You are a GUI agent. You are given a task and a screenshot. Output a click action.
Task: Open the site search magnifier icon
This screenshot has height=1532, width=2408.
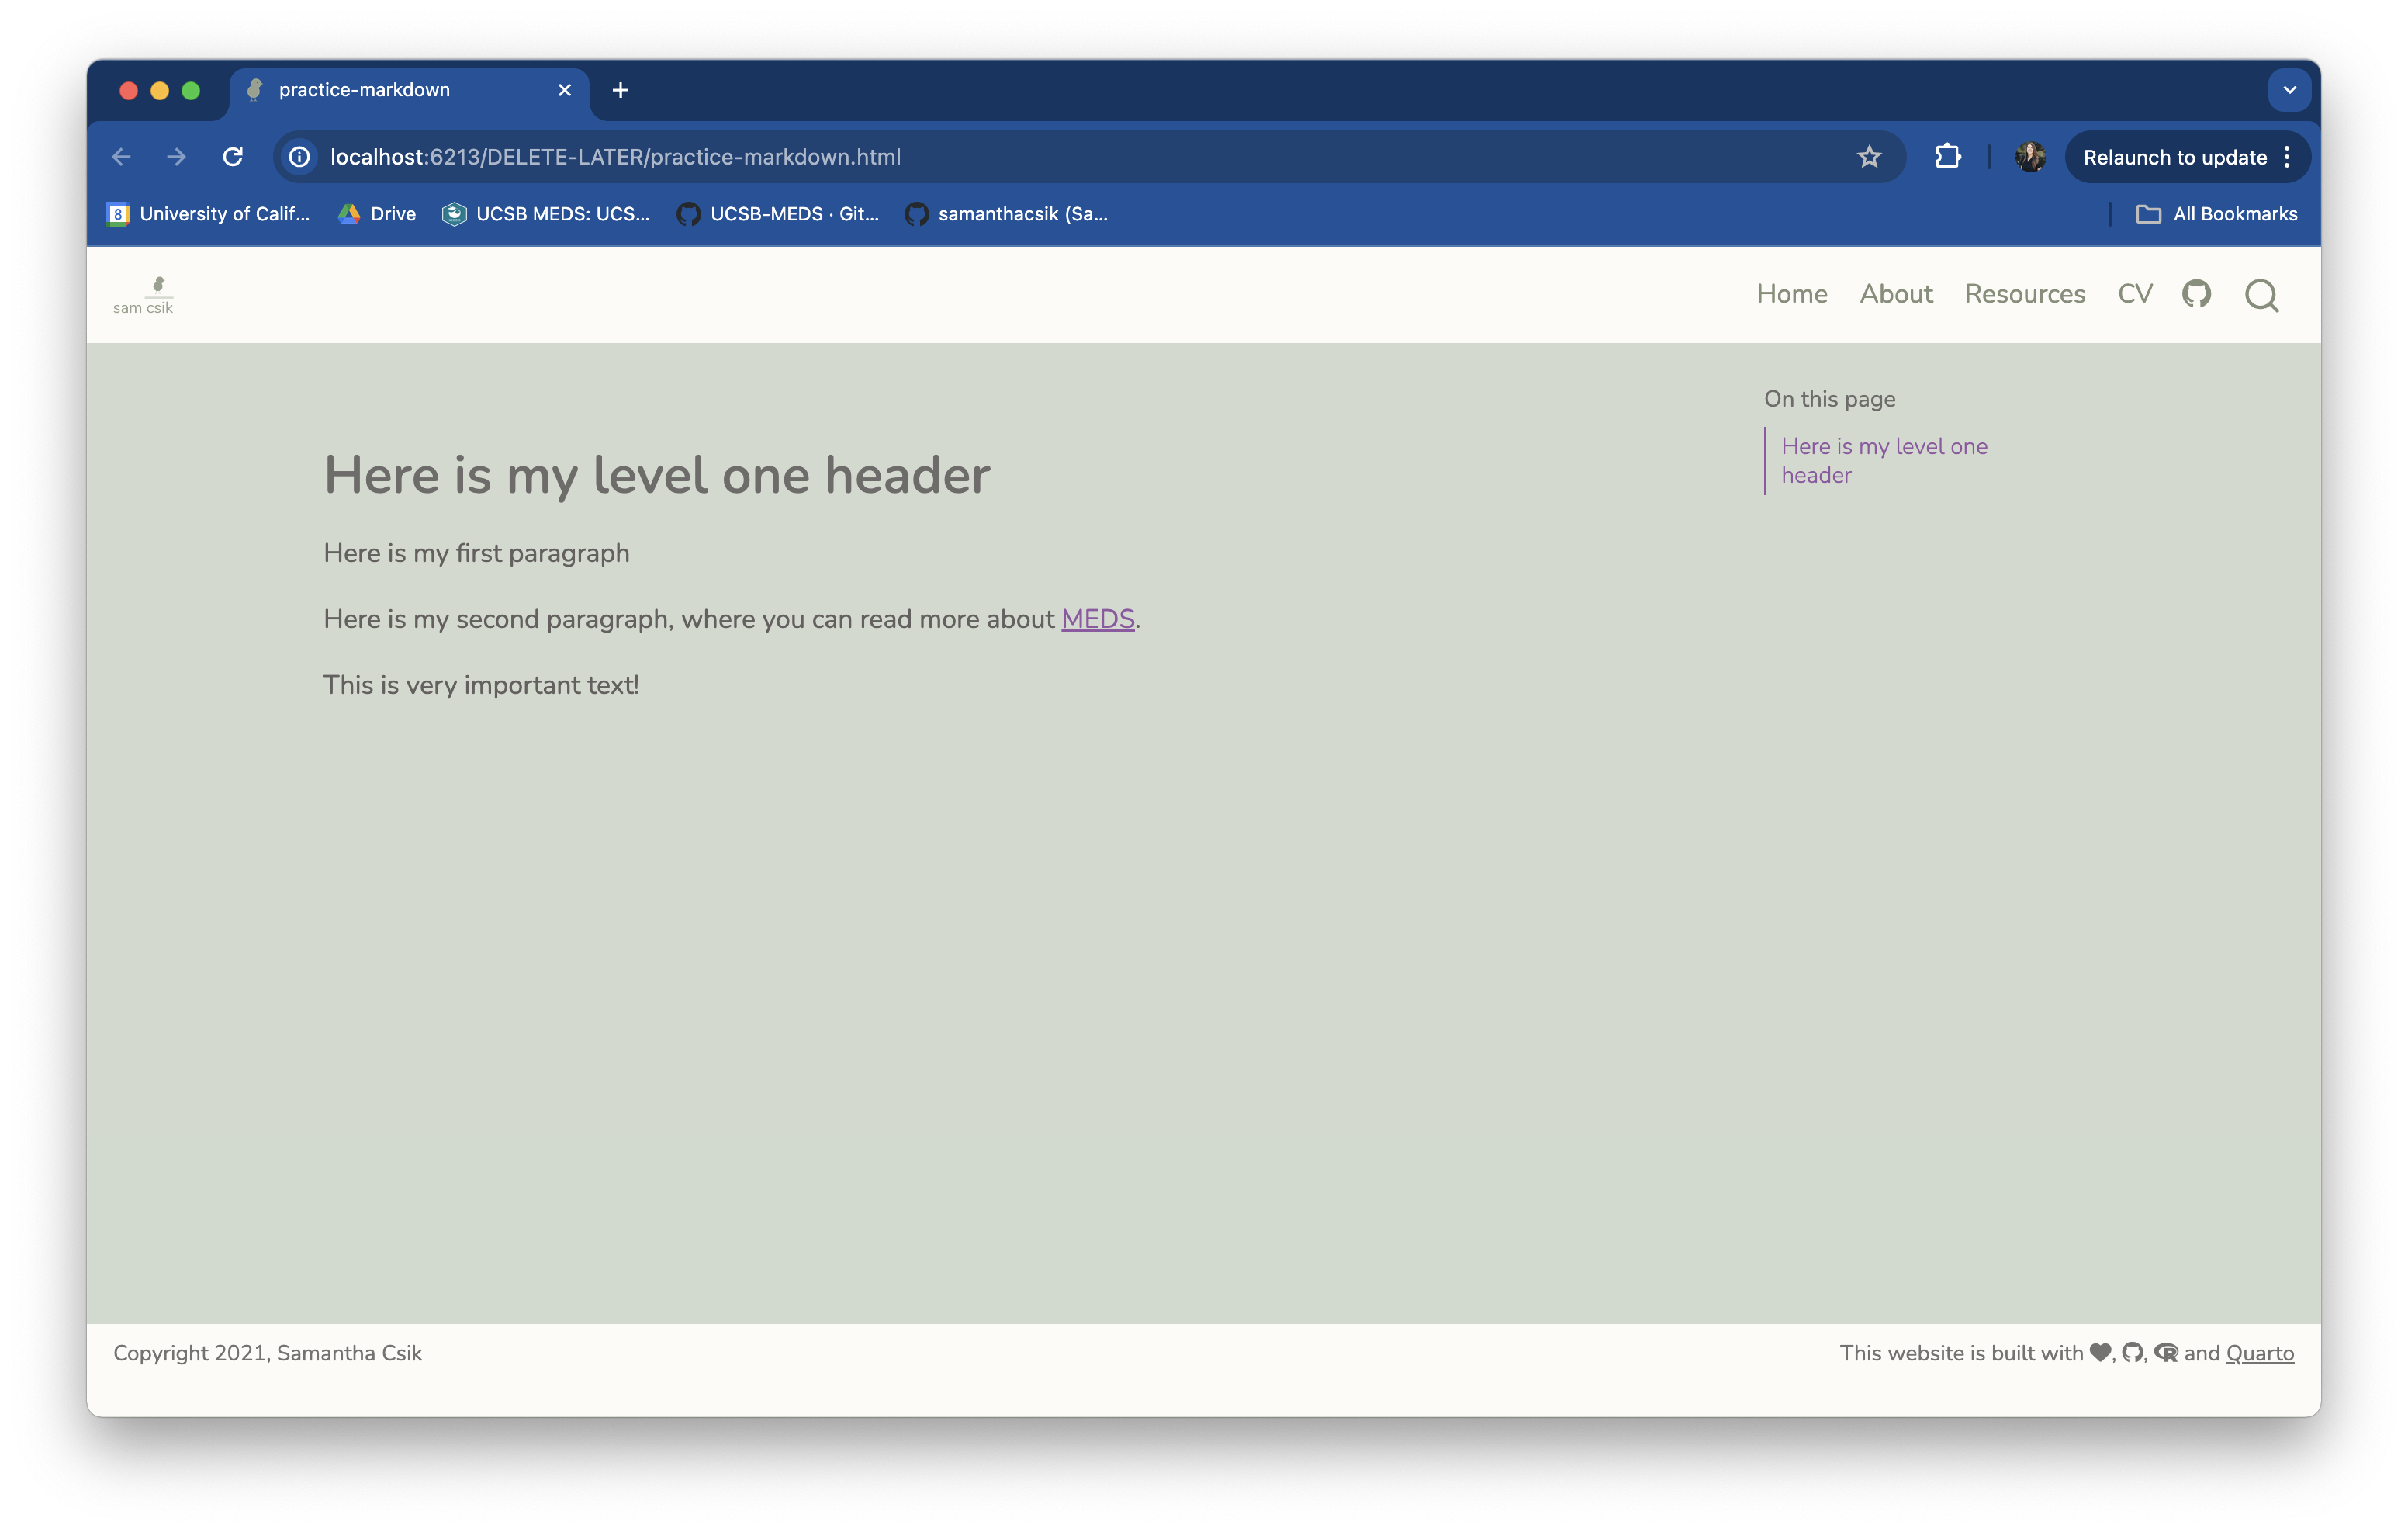(2261, 295)
